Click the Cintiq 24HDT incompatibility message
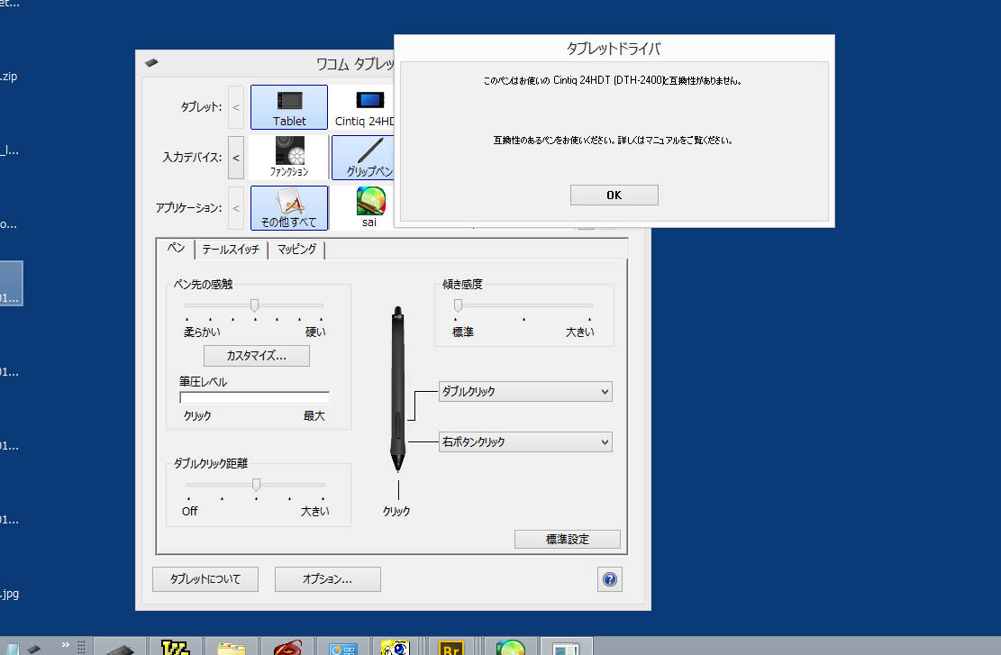Screen dimensions: 1001x655 [x=613, y=80]
